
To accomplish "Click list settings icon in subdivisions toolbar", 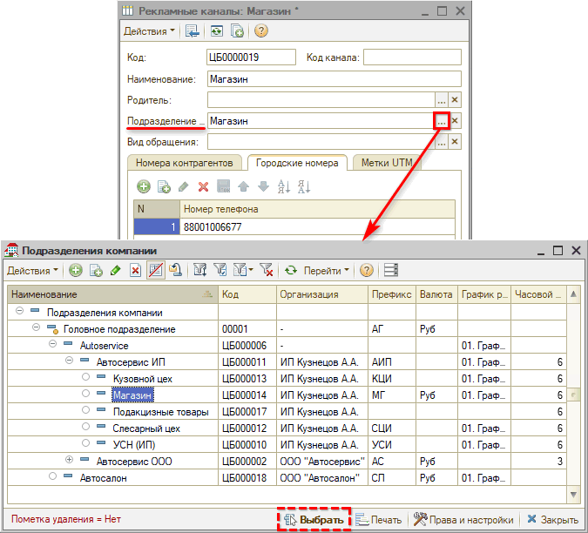I will click(x=391, y=270).
